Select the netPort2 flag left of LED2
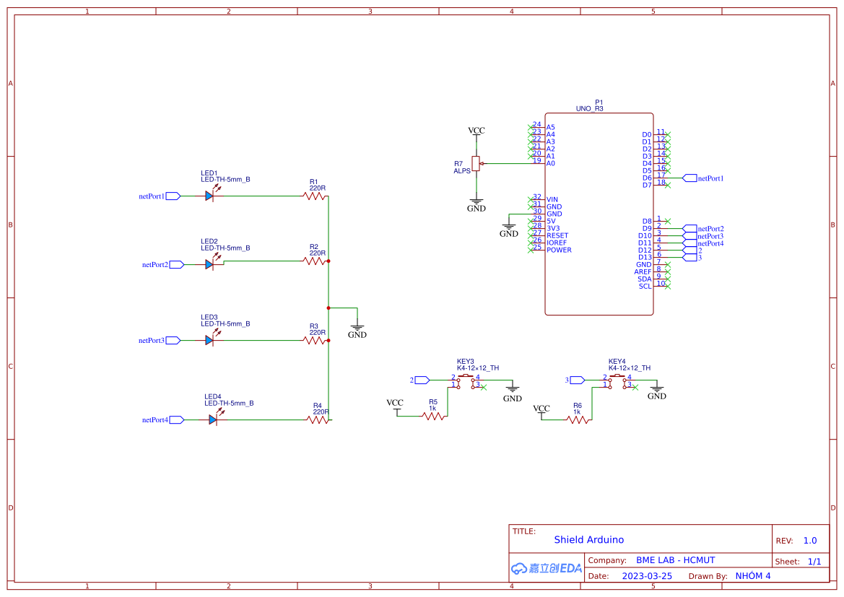The image size is (844, 597). tap(175, 265)
